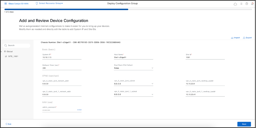Viewport: 256px width, 128px height.
Task: Click the sidebar Search box
Action: tap(17, 45)
